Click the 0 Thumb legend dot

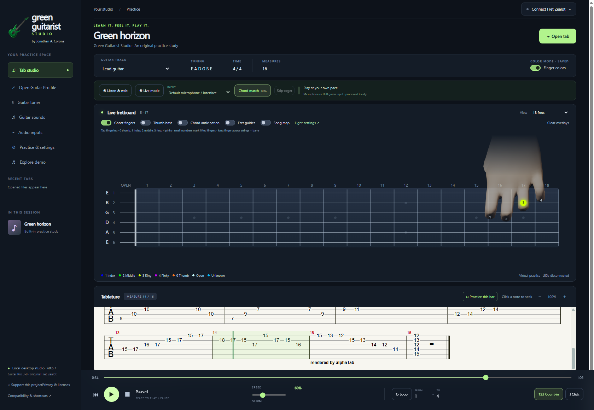[174, 275]
